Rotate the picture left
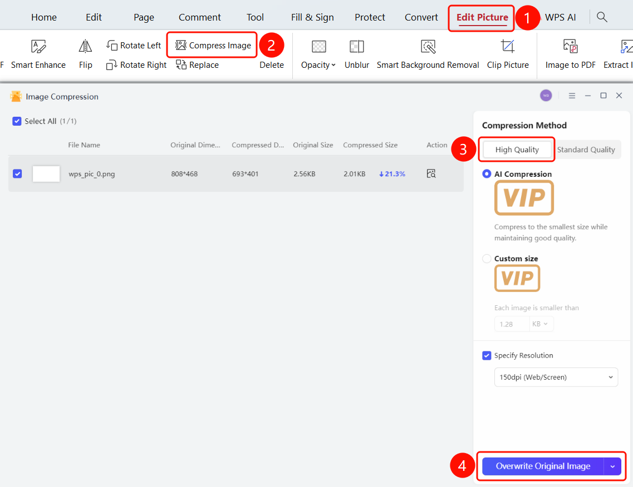 click(x=134, y=45)
